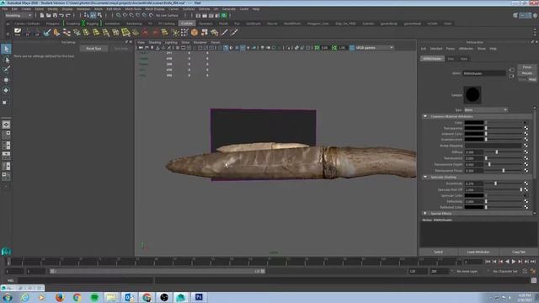The height and width of the screenshot is (303, 539).
Task: Open the Blinn material Type dropdown
Action: [485, 110]
